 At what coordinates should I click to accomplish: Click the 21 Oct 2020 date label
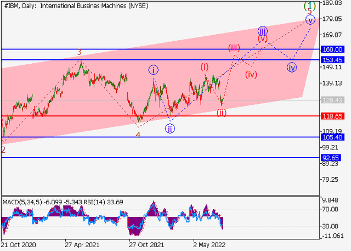(18, 245)
